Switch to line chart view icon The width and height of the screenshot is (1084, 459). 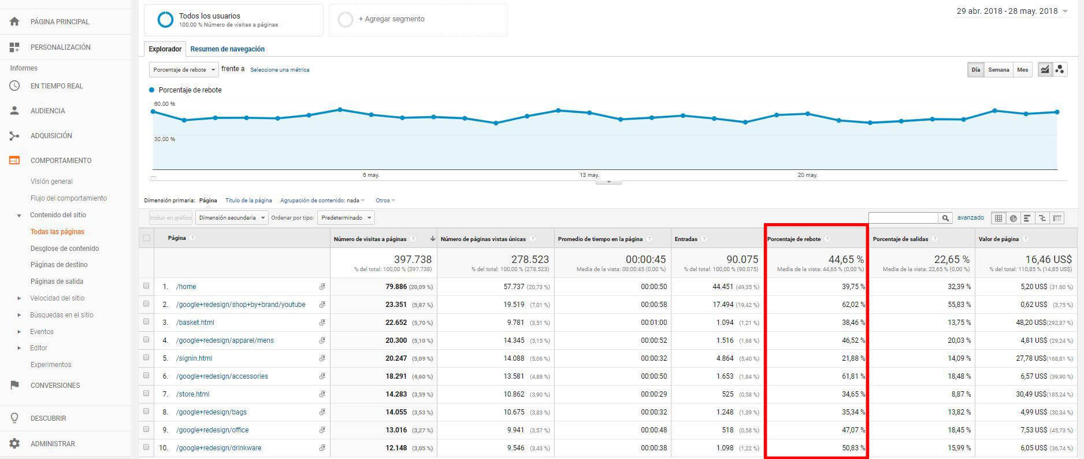[1045, 69]
